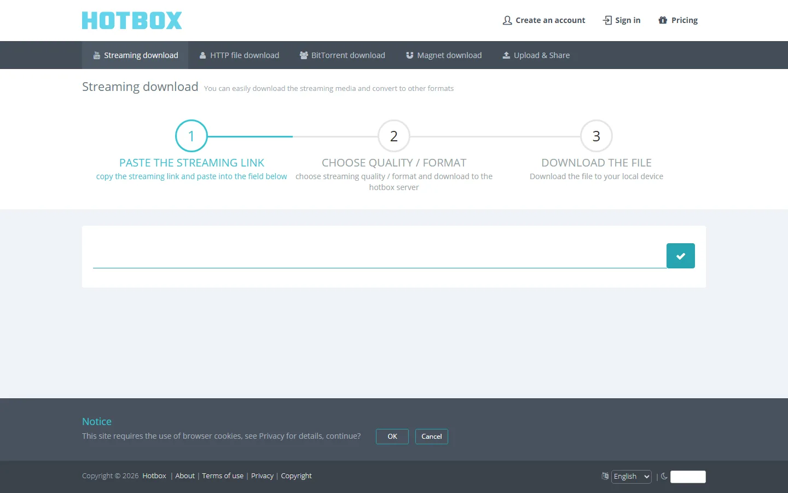Select the Magnet download tab
Screen dimensions: 788x493
444,55
